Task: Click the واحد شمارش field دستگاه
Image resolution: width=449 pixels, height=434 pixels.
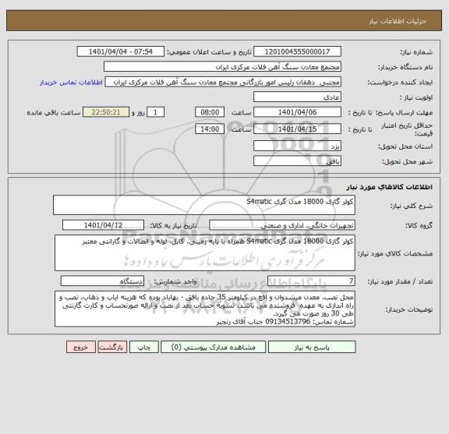Action: click(102, 281)
